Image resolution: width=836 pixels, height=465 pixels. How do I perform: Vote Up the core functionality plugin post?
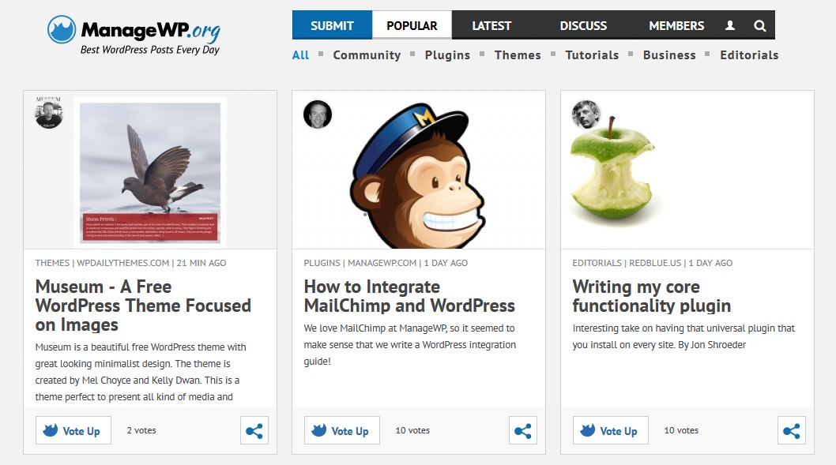pos(611,431)
